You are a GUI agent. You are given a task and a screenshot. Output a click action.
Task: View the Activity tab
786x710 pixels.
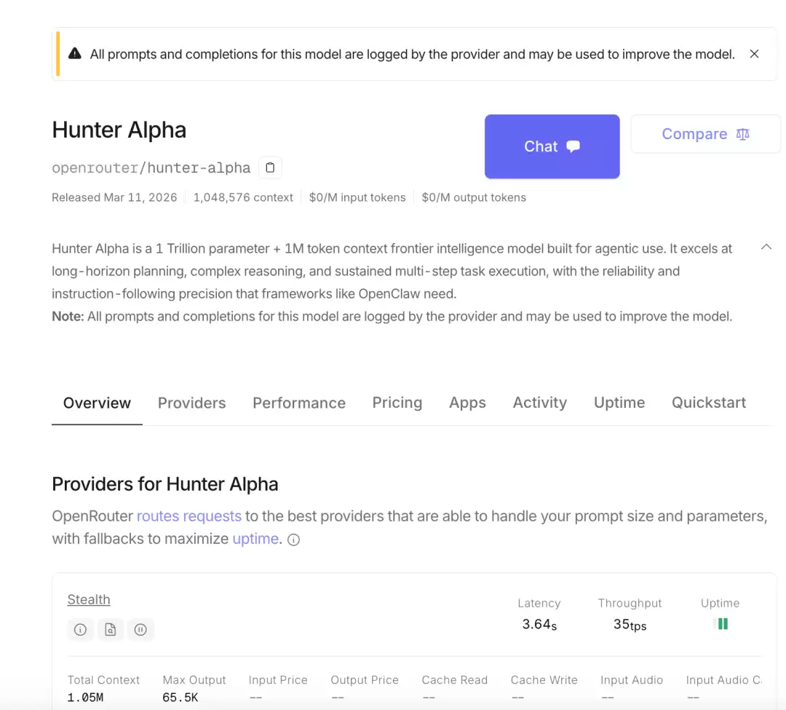pyautogui.click(x=539, y=403)
